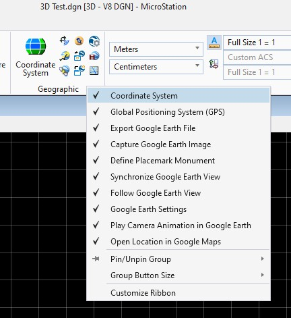Click the Define Placemark Monument pushpin icon
Screen dimensions: 291x318
(79, 41)
